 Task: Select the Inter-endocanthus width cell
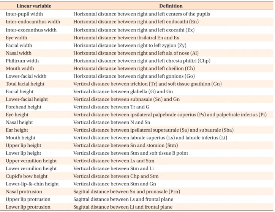[x=33, y=22]
